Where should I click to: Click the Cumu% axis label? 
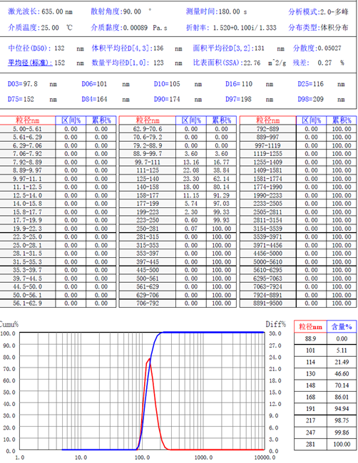9,324
